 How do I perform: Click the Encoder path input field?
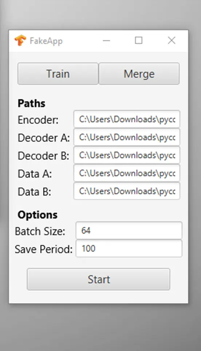(x=127, y=119)
